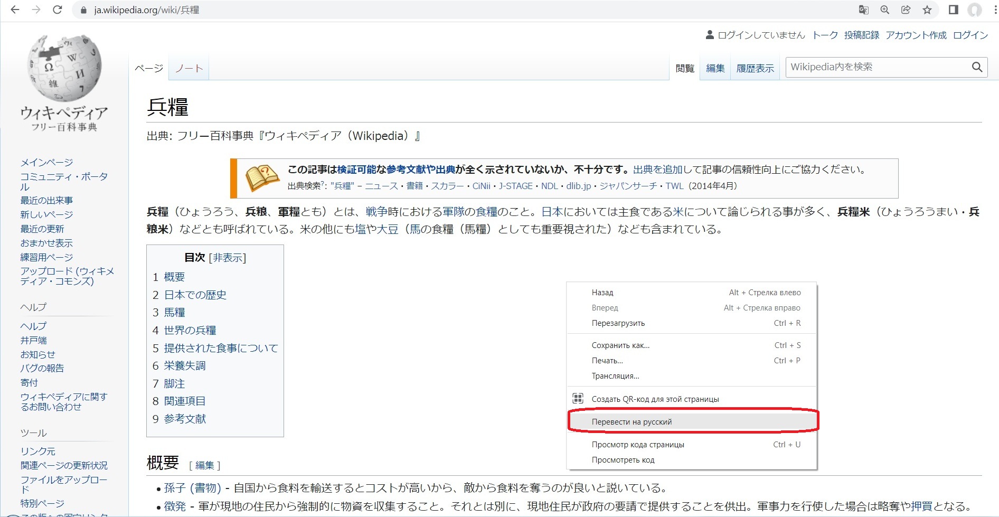Choose Печать... menu entry

(x=692, y=360)
